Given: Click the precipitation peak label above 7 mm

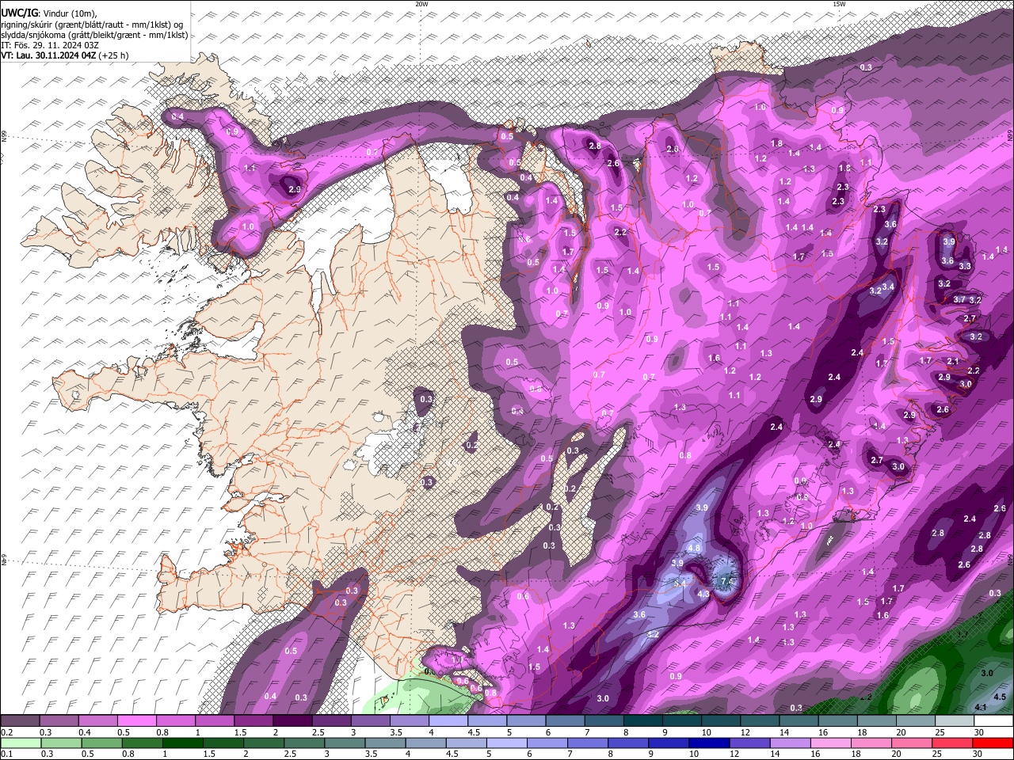Looking at the screenshot, I should tap(727, 582).
